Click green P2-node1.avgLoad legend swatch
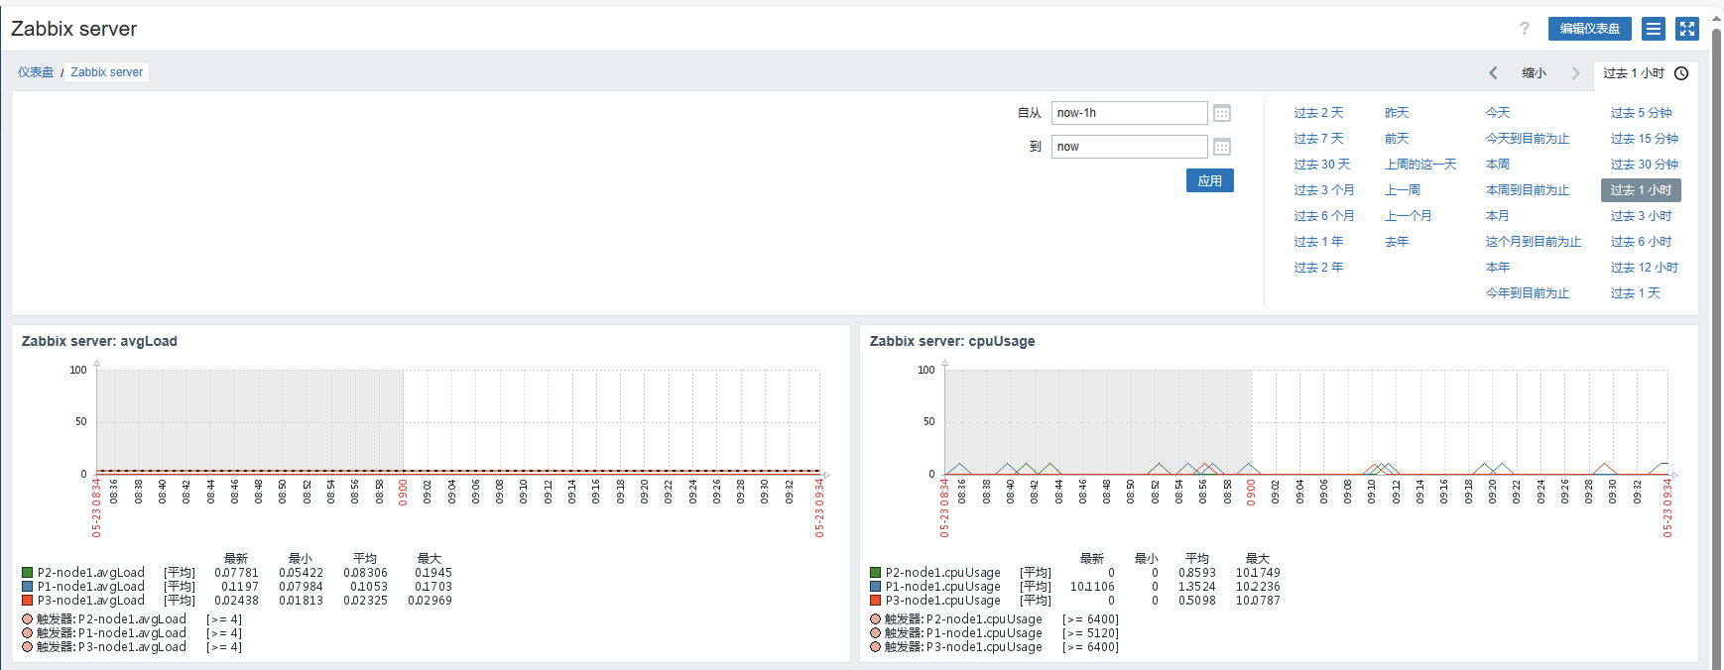The width and height of the screenshot is (1724, 670). pyautogui.click(x=28, y=573)
